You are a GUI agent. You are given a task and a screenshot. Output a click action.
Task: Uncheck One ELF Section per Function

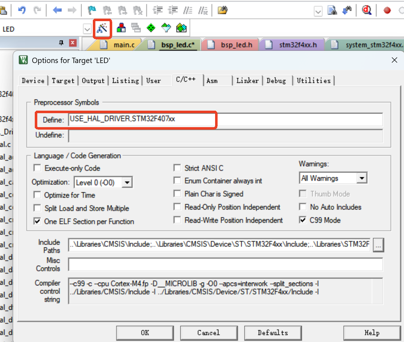(x=37, y=221)
